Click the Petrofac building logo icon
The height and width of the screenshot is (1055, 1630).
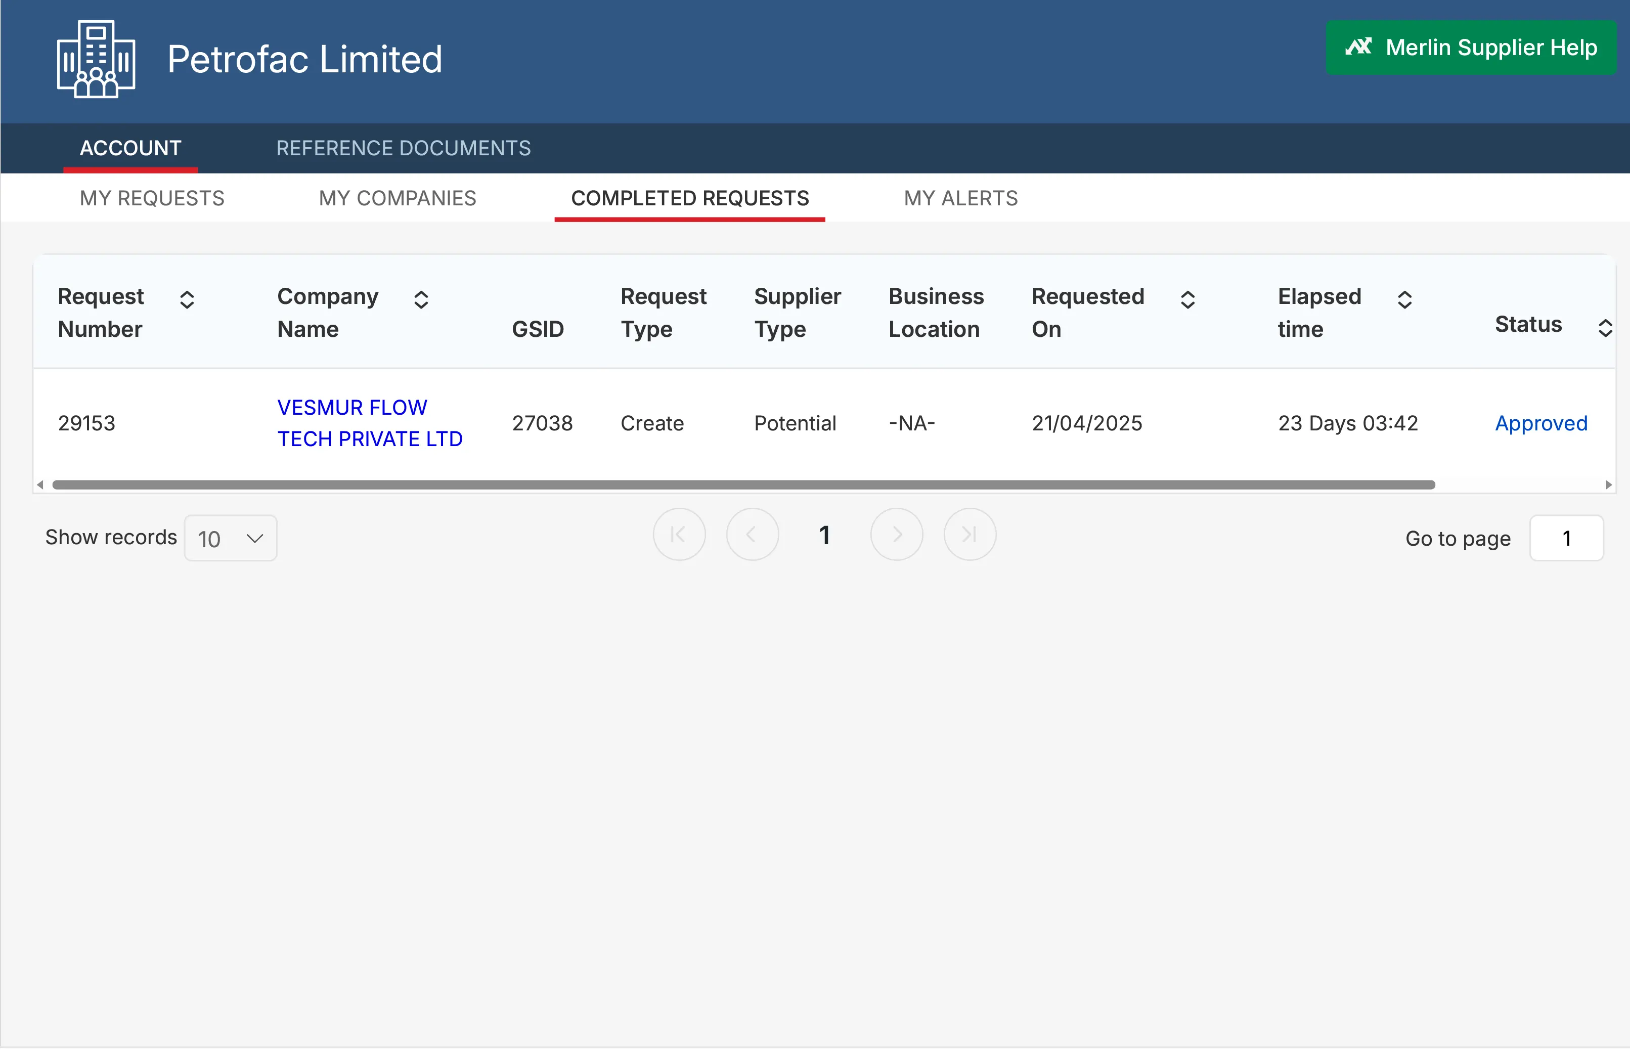(x=96, y=59)
